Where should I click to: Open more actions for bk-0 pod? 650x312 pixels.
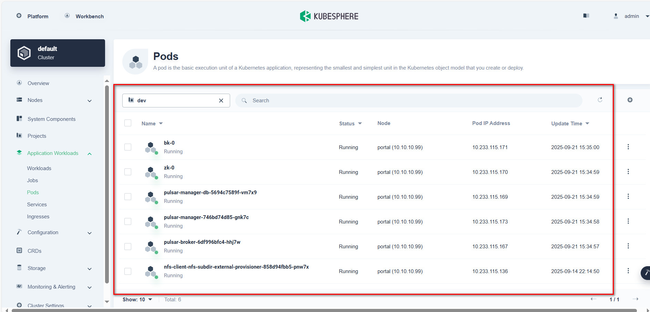pos(628,147)
